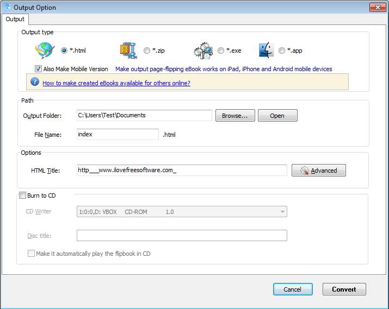Choose the *.exe output type
Image resolution: width=389 pixels, height=309 pixels.
pyautogui.click(x=221, y=51)
